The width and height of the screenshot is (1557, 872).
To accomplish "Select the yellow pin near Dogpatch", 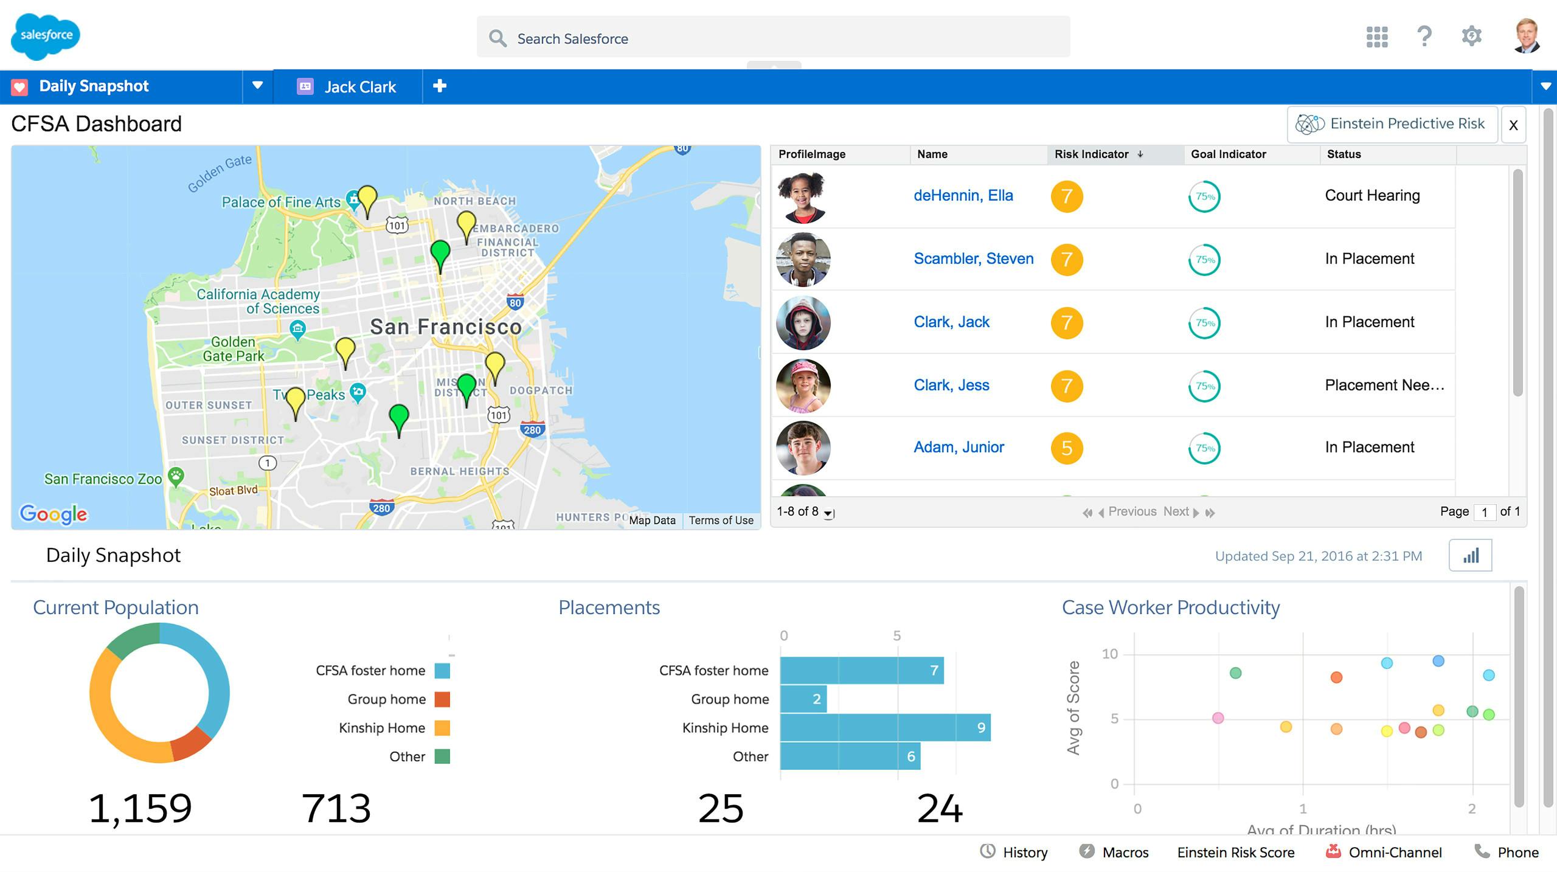I will tap(495, 369).
